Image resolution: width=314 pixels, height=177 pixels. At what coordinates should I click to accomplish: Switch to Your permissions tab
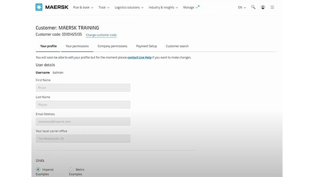click(x=77, y=46)
